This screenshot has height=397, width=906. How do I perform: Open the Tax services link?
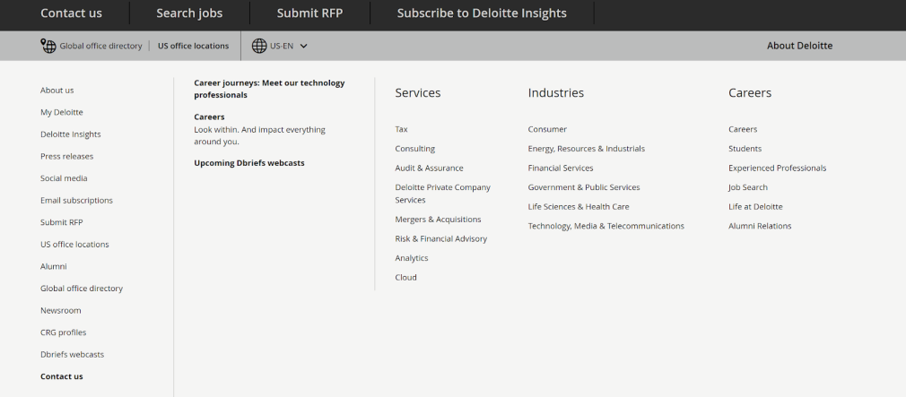click(401, 129)
